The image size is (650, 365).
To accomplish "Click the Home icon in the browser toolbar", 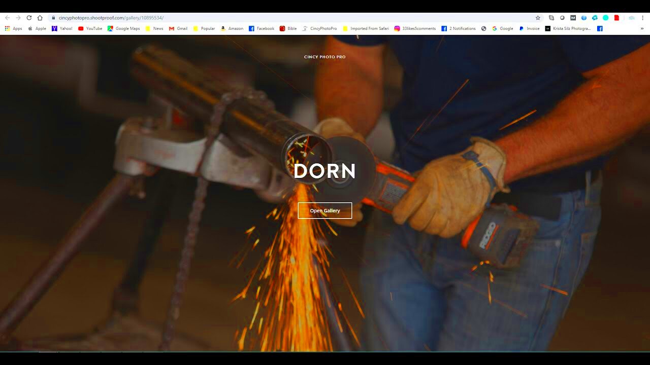I will click(40, 18).
